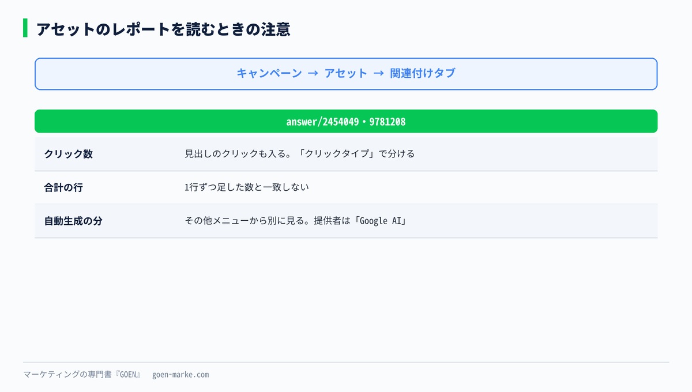Click the slide title アセットのレポートを読むときの注意
The image size is (692, 392).
[x=163, y=29]
